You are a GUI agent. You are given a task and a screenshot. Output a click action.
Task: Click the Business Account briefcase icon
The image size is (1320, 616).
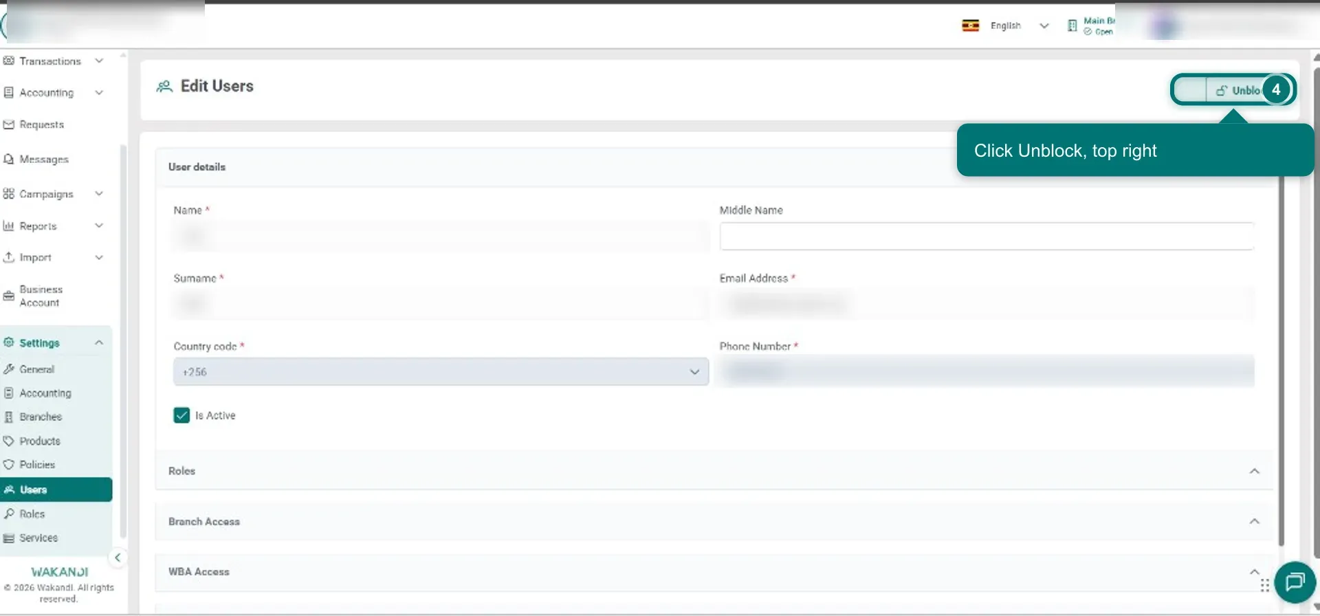pyautogui.click(x=8, y=296)
